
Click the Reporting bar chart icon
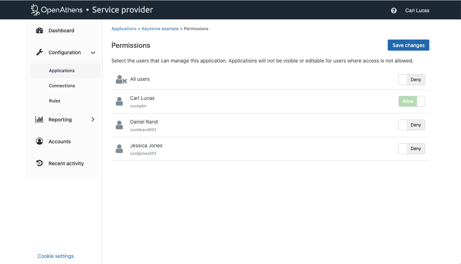click(40, 120)
